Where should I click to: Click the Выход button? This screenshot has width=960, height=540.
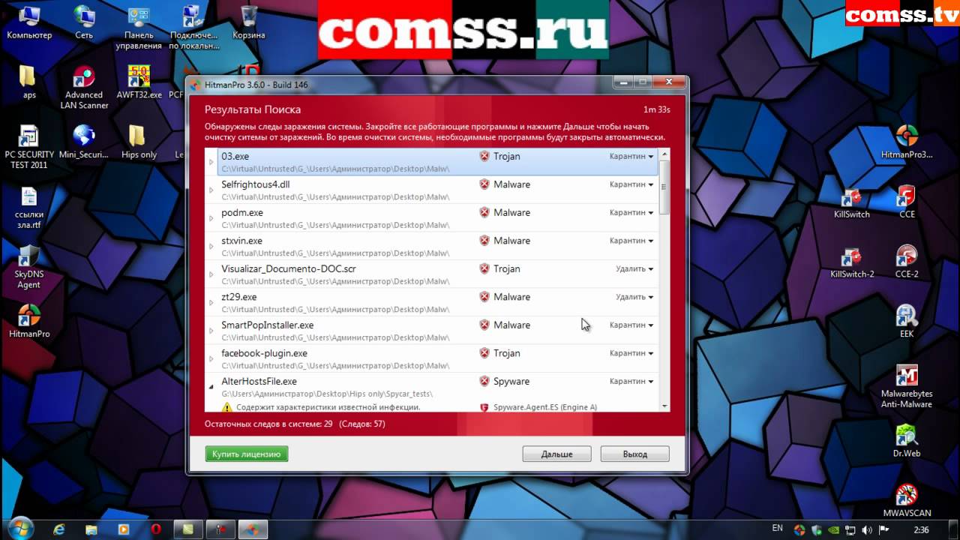(634, 454)
